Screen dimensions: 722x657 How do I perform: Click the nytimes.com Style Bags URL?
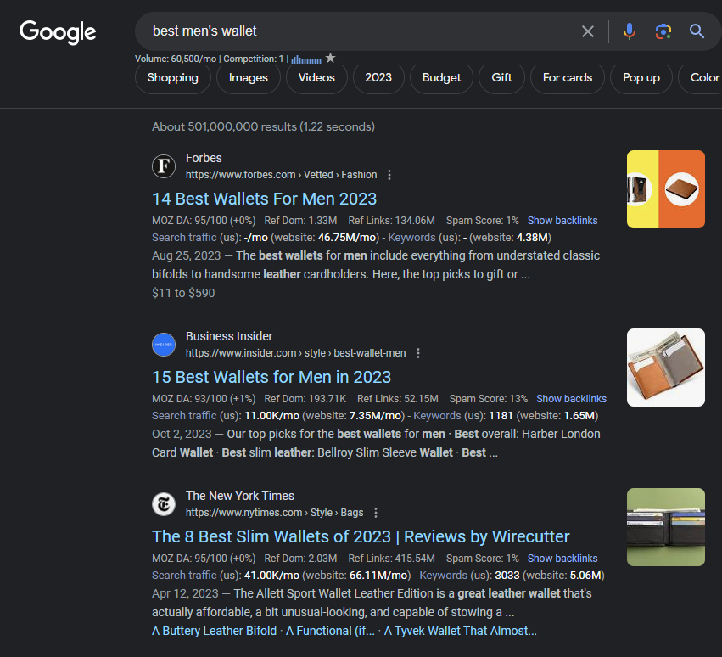pyautogui.click(x=274, y=513)
